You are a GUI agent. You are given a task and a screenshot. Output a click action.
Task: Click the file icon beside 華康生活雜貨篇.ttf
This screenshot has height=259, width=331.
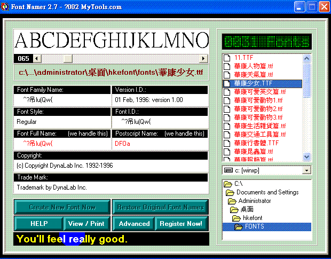(x=227, y=126)
